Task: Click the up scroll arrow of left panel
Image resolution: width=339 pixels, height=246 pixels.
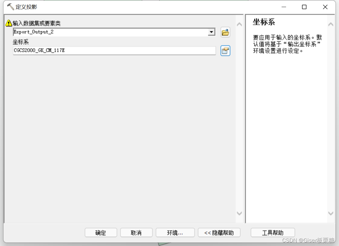Action: pos(239,24)
